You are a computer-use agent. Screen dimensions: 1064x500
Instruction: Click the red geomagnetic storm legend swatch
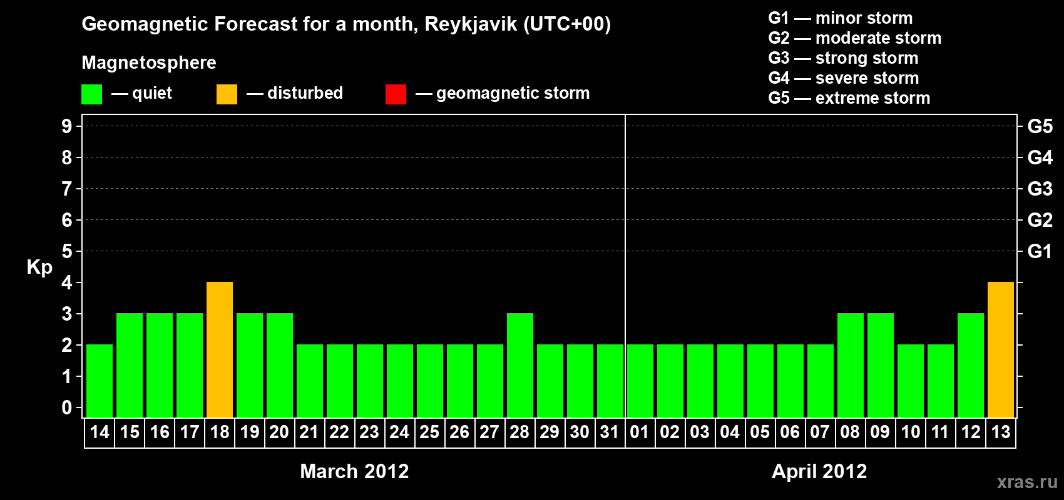click(396, 94)
